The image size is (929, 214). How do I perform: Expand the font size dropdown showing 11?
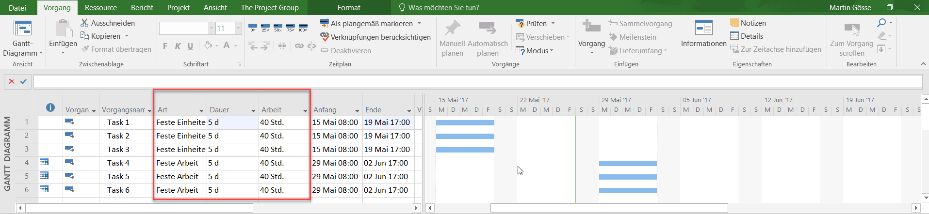click(238, 29)
